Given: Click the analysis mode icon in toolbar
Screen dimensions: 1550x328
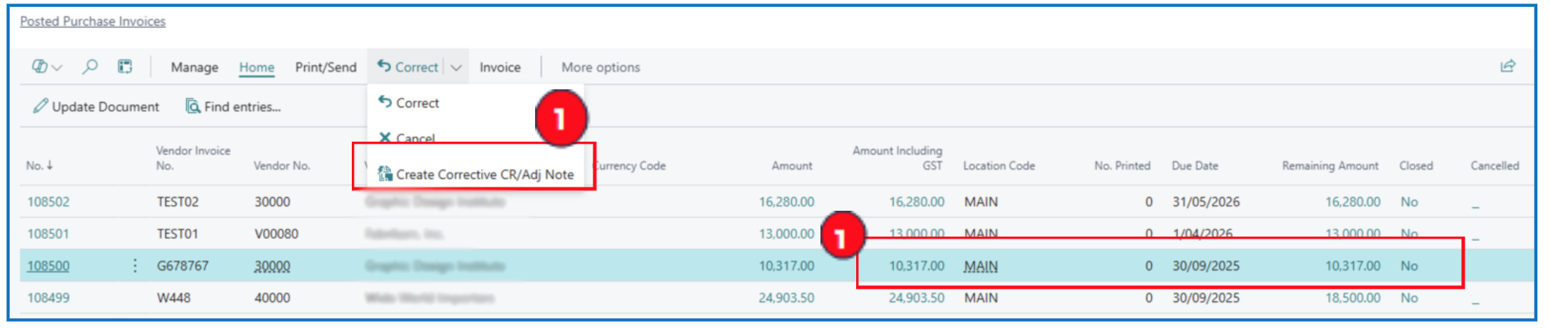Looking at the screenshot, I should (x=40, y=67).
